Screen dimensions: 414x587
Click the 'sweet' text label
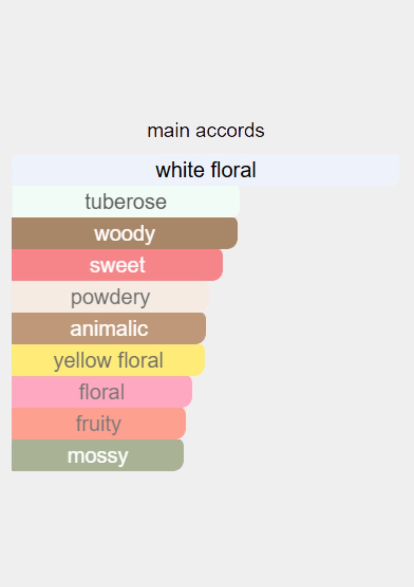click(x=117, y=265)
